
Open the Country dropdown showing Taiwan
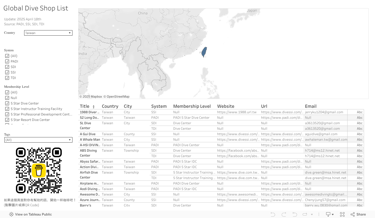(x=48, y=33)
